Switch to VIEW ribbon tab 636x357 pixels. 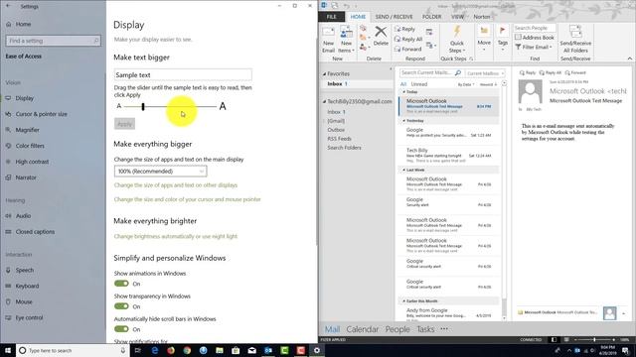(457, 17)
